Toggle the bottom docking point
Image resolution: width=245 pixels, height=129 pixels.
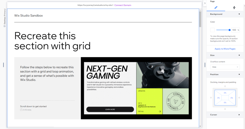click(225, 109)
